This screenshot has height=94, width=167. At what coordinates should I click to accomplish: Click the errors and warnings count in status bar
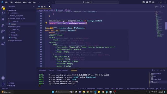pyautogui.click(x=5, y=89)
